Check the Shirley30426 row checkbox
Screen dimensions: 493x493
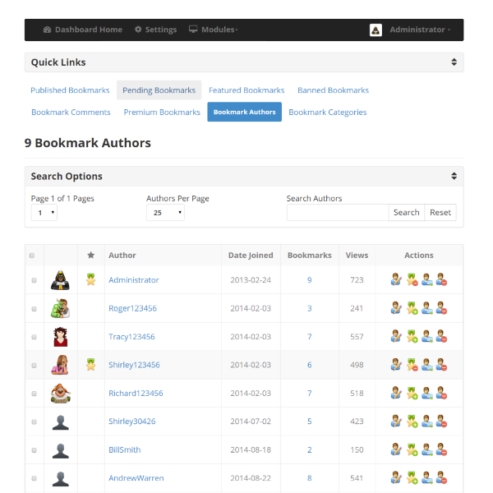[x=34, y=422]
